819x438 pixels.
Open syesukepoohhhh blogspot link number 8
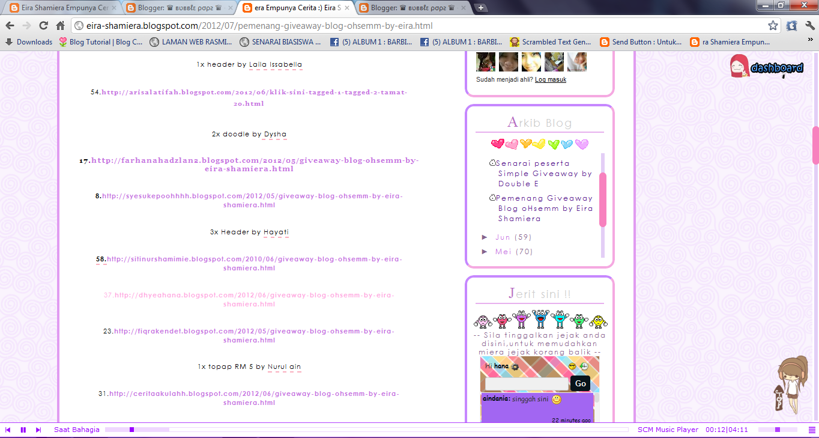252,201
